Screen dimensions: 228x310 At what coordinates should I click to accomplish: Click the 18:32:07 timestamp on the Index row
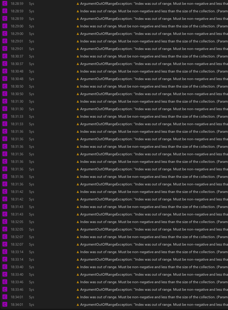17,237
